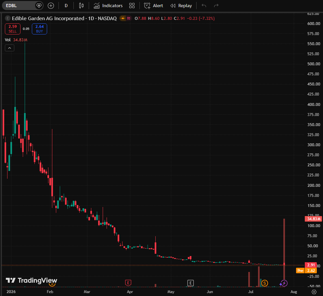
Task: Open chart settings gear on the time axis
Action: point(314,292)
